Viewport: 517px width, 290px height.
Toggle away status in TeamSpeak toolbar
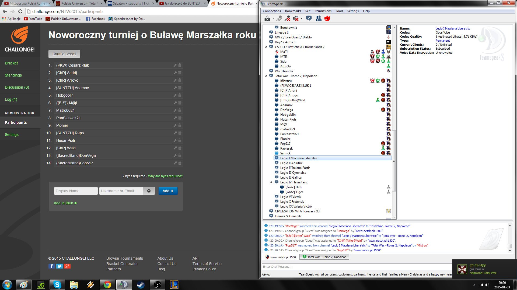coord(267,18)
